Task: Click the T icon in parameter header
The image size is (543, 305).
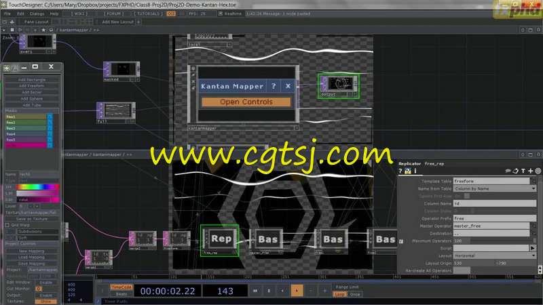Action: pyautogui.click(x=523, y=171)
